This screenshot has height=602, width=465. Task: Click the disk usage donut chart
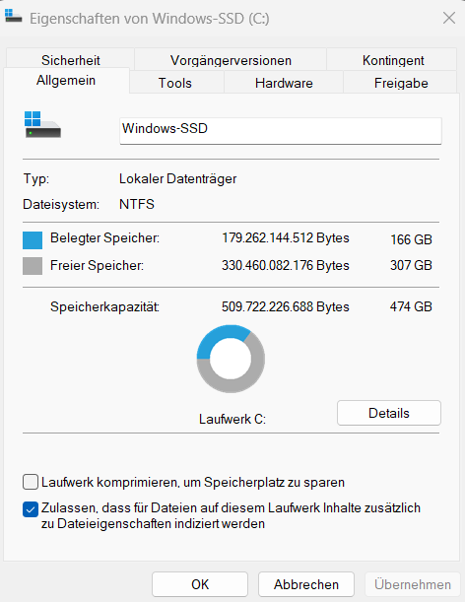pyautogui.click(x=231, y=359)
